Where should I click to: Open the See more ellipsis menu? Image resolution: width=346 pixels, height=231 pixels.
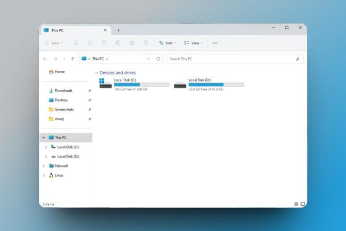(215, 43)
